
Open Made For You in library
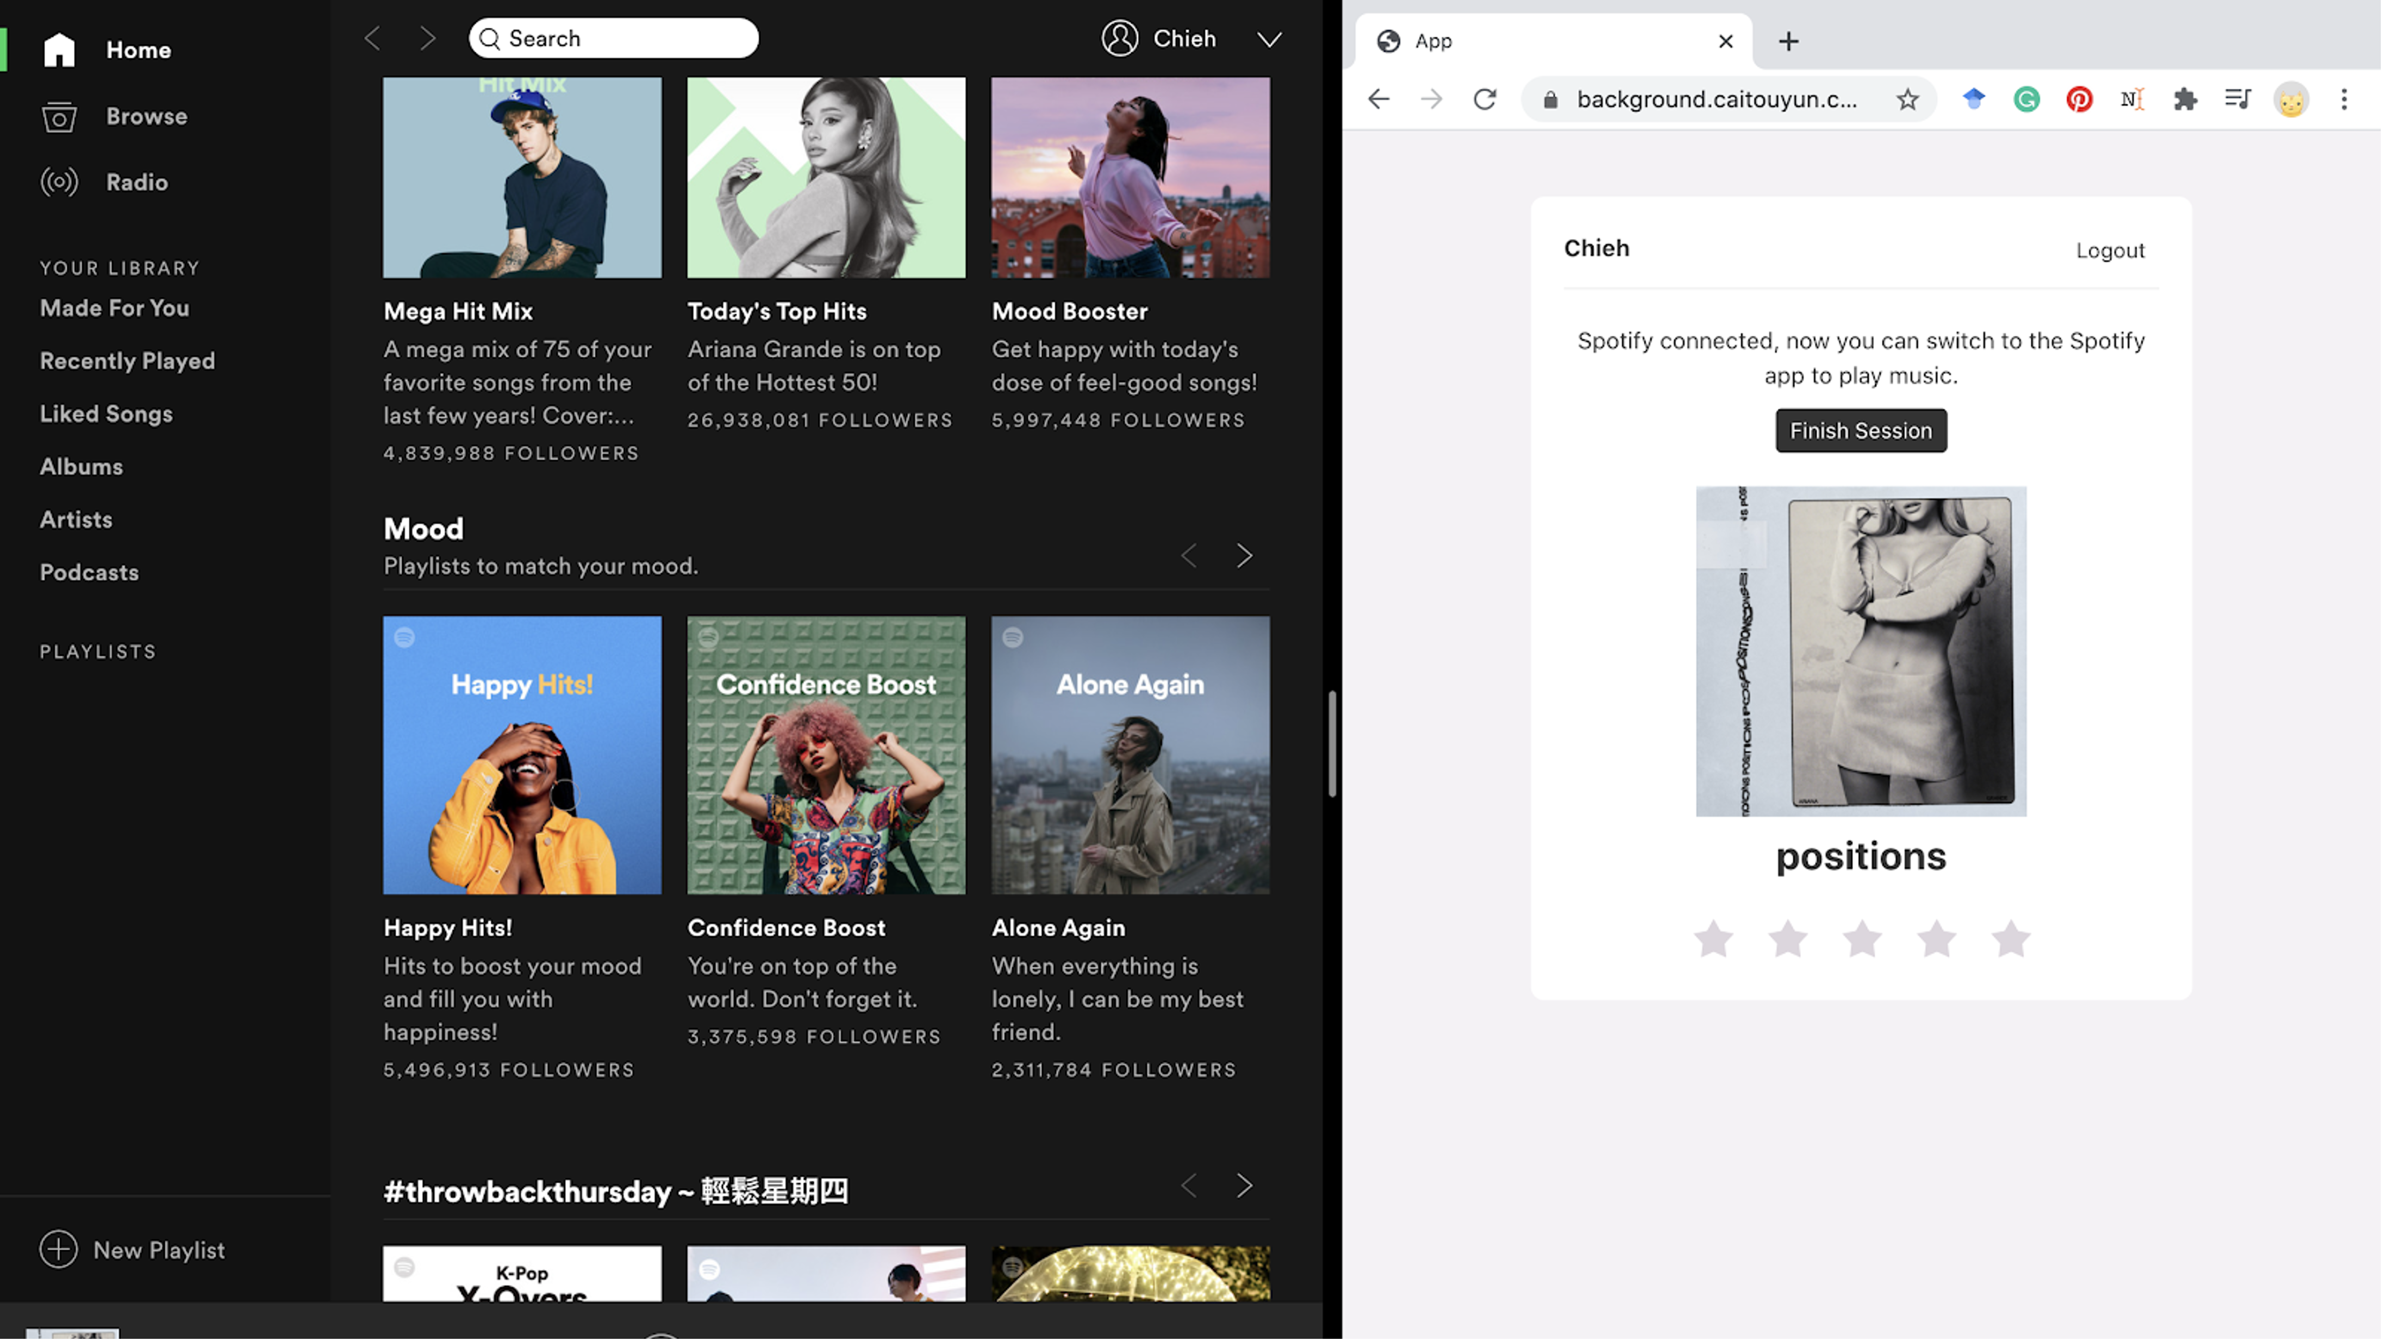tap(115, 308)
